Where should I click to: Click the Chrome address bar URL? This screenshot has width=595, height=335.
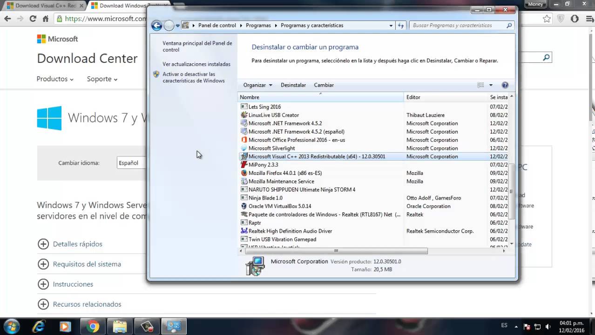105,19
